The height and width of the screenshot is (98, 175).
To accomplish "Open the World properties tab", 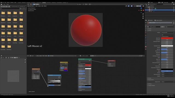I will coord(146,33).
